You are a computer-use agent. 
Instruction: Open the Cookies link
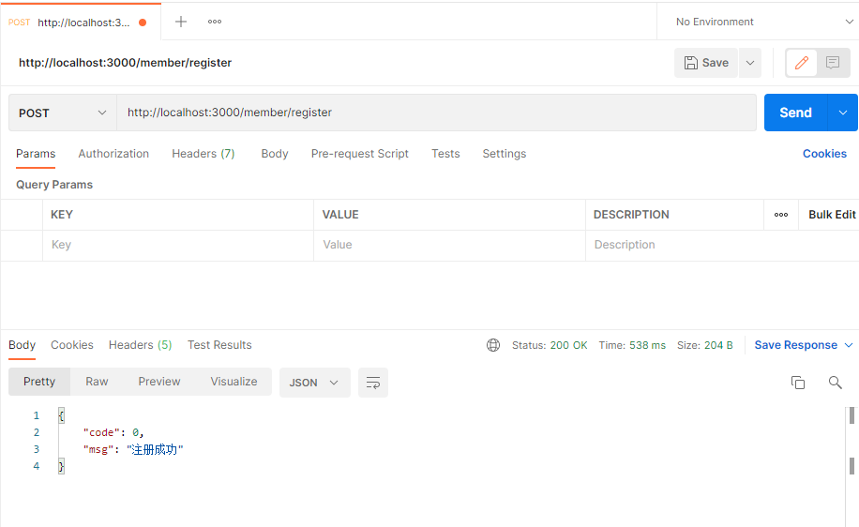(824, 154)
